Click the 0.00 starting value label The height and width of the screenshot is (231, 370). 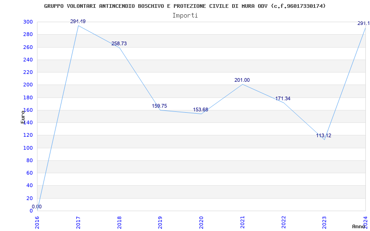[37, 207]
